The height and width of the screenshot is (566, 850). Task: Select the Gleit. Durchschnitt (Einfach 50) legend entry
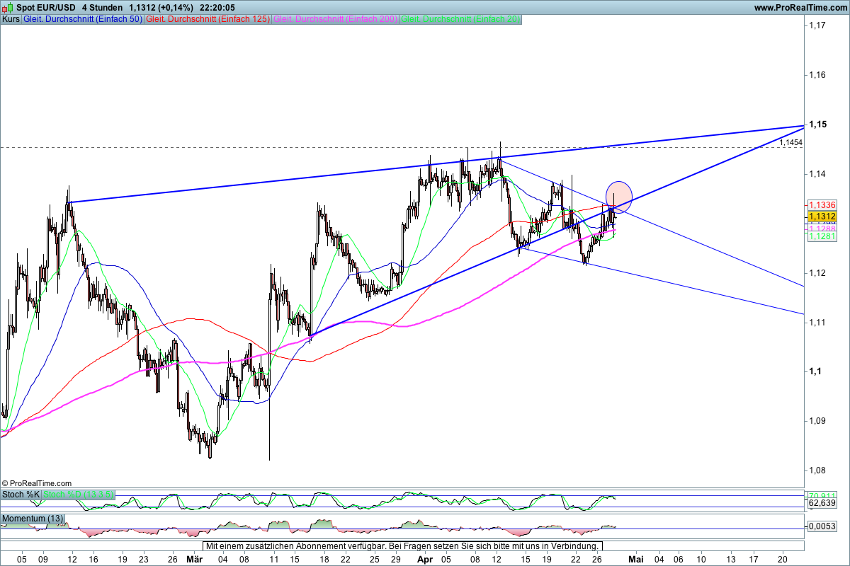tap(83, 19)
